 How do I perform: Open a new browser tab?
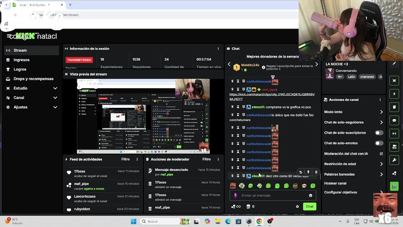pyautogui.click(x=70, y=5)
